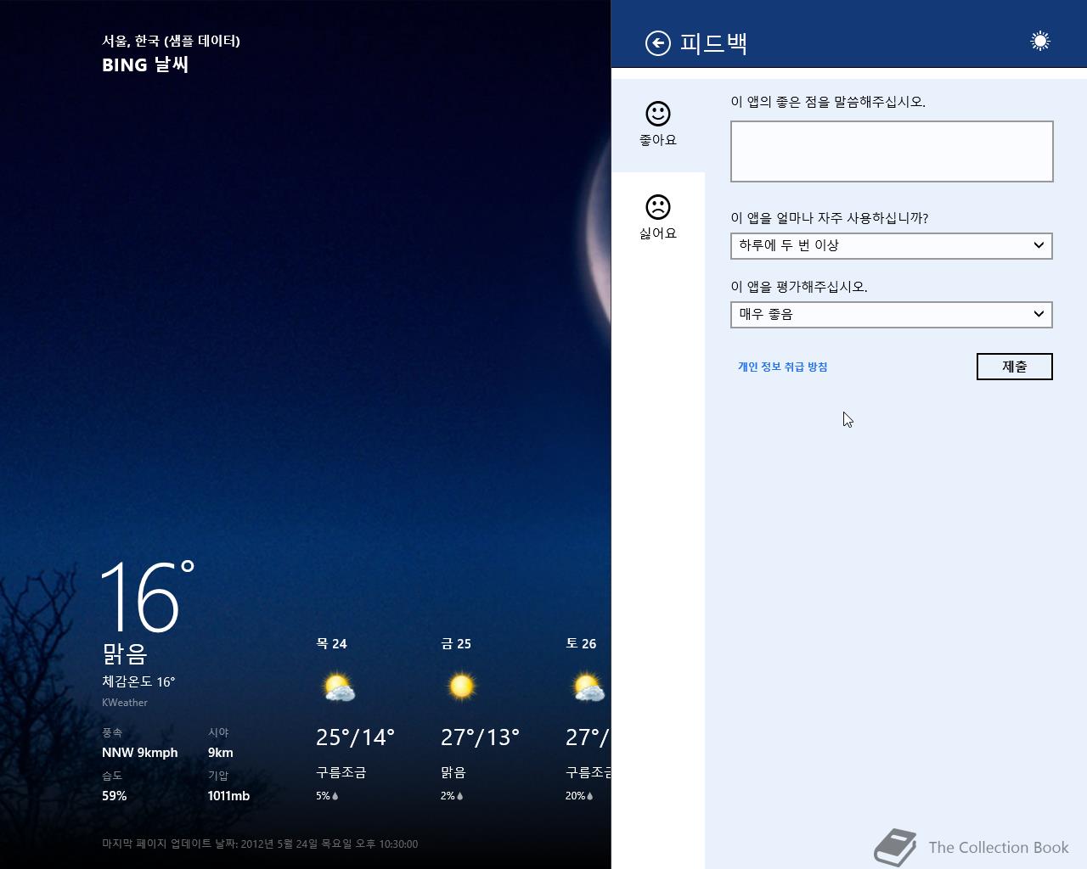1087x869 pixels.
Task: Click the 피드백 panel title
Action: [713, 43]
